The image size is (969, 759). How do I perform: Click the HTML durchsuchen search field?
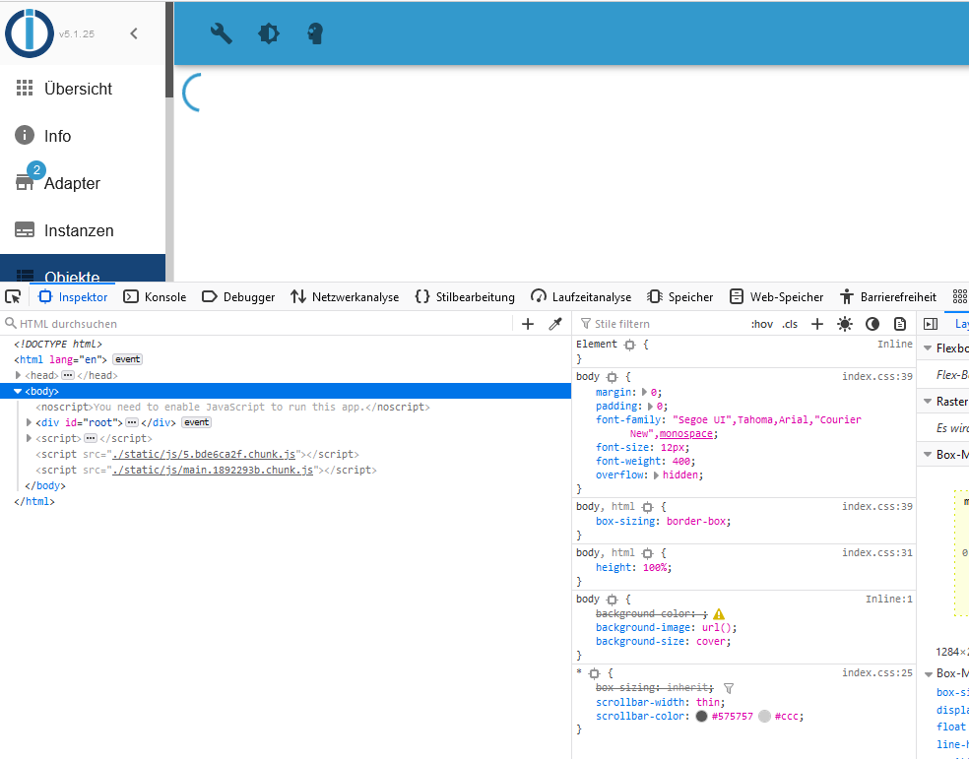click(258, 324)
